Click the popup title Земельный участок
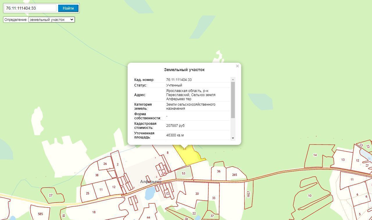This screenshot has width=372, height=220. point(184,70)
